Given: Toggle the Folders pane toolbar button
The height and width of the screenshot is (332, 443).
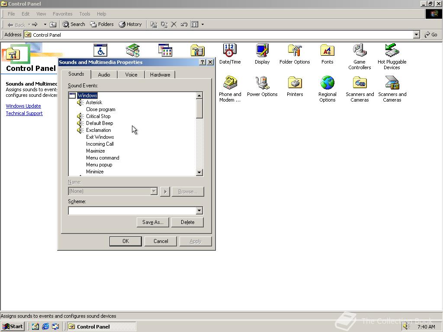Looking at the screenshot, I should [102, 24].
